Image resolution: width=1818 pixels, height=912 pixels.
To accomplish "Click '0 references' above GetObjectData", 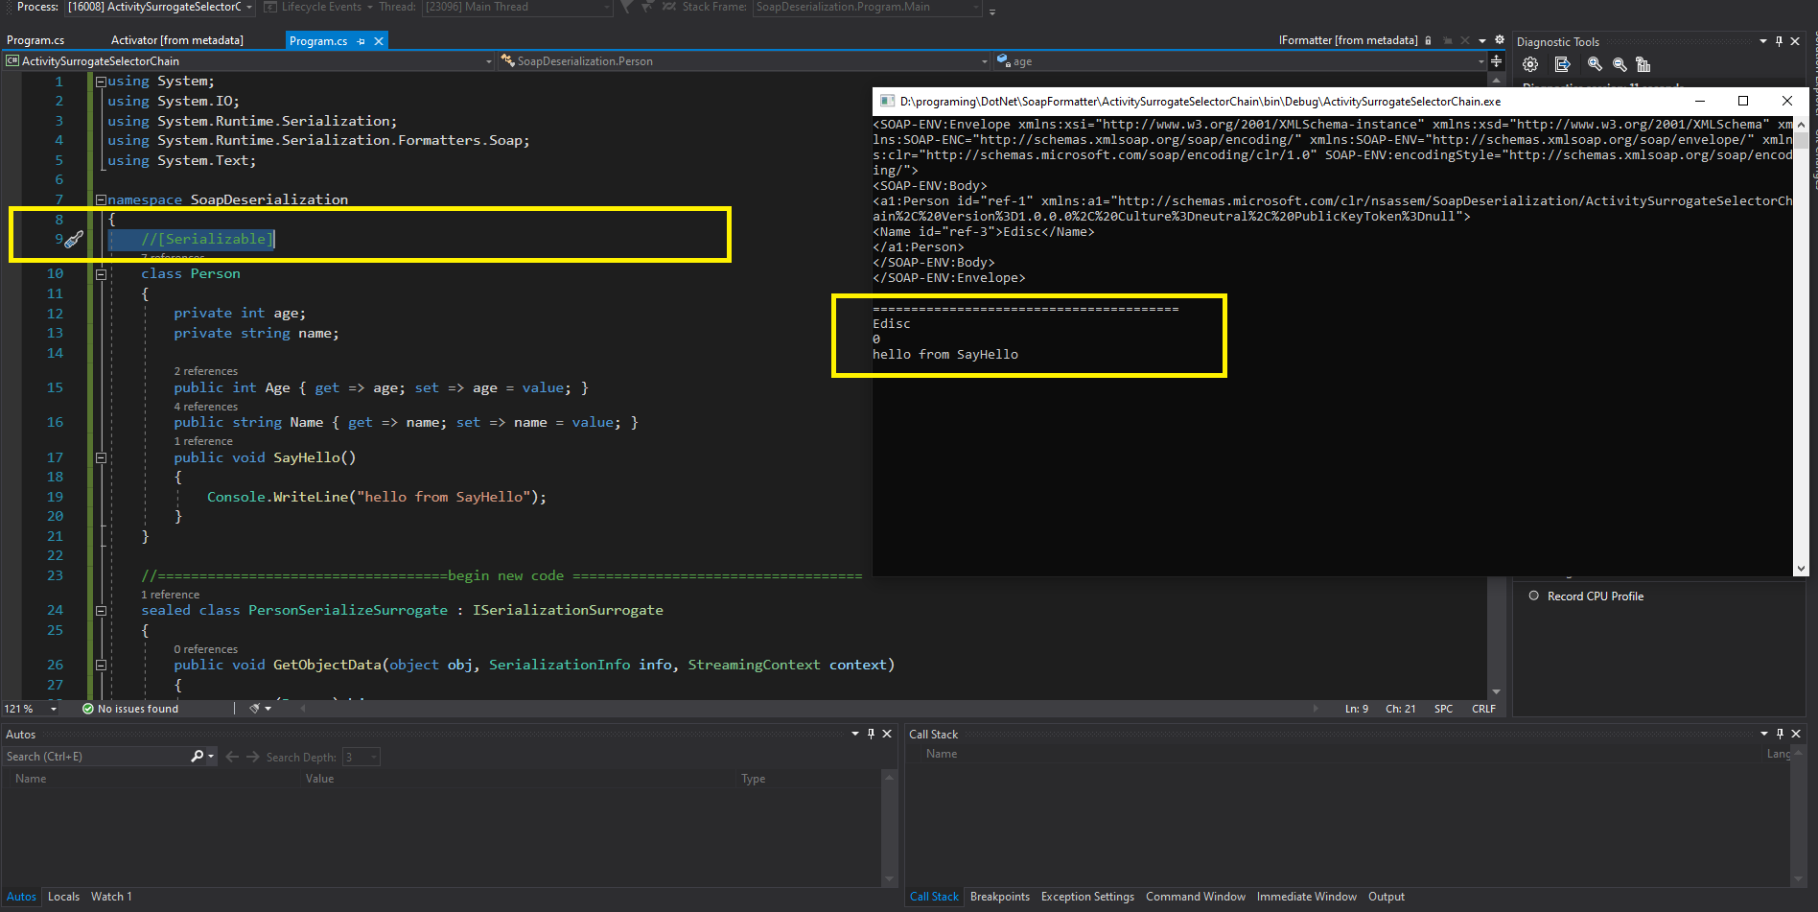I will pyautogui.click(x=205, y=649).
